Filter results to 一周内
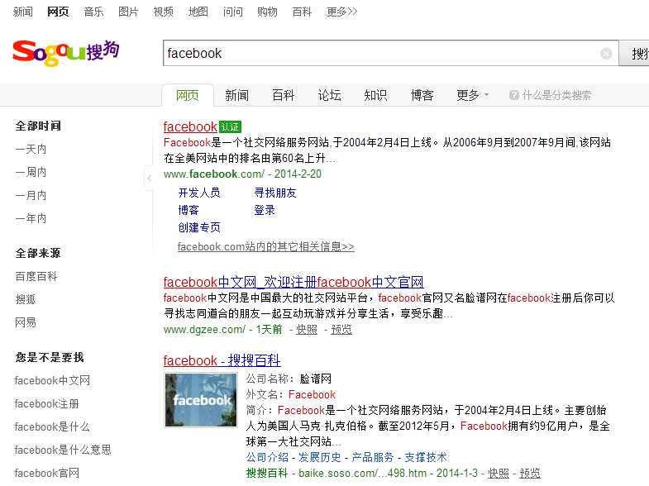 31,172
